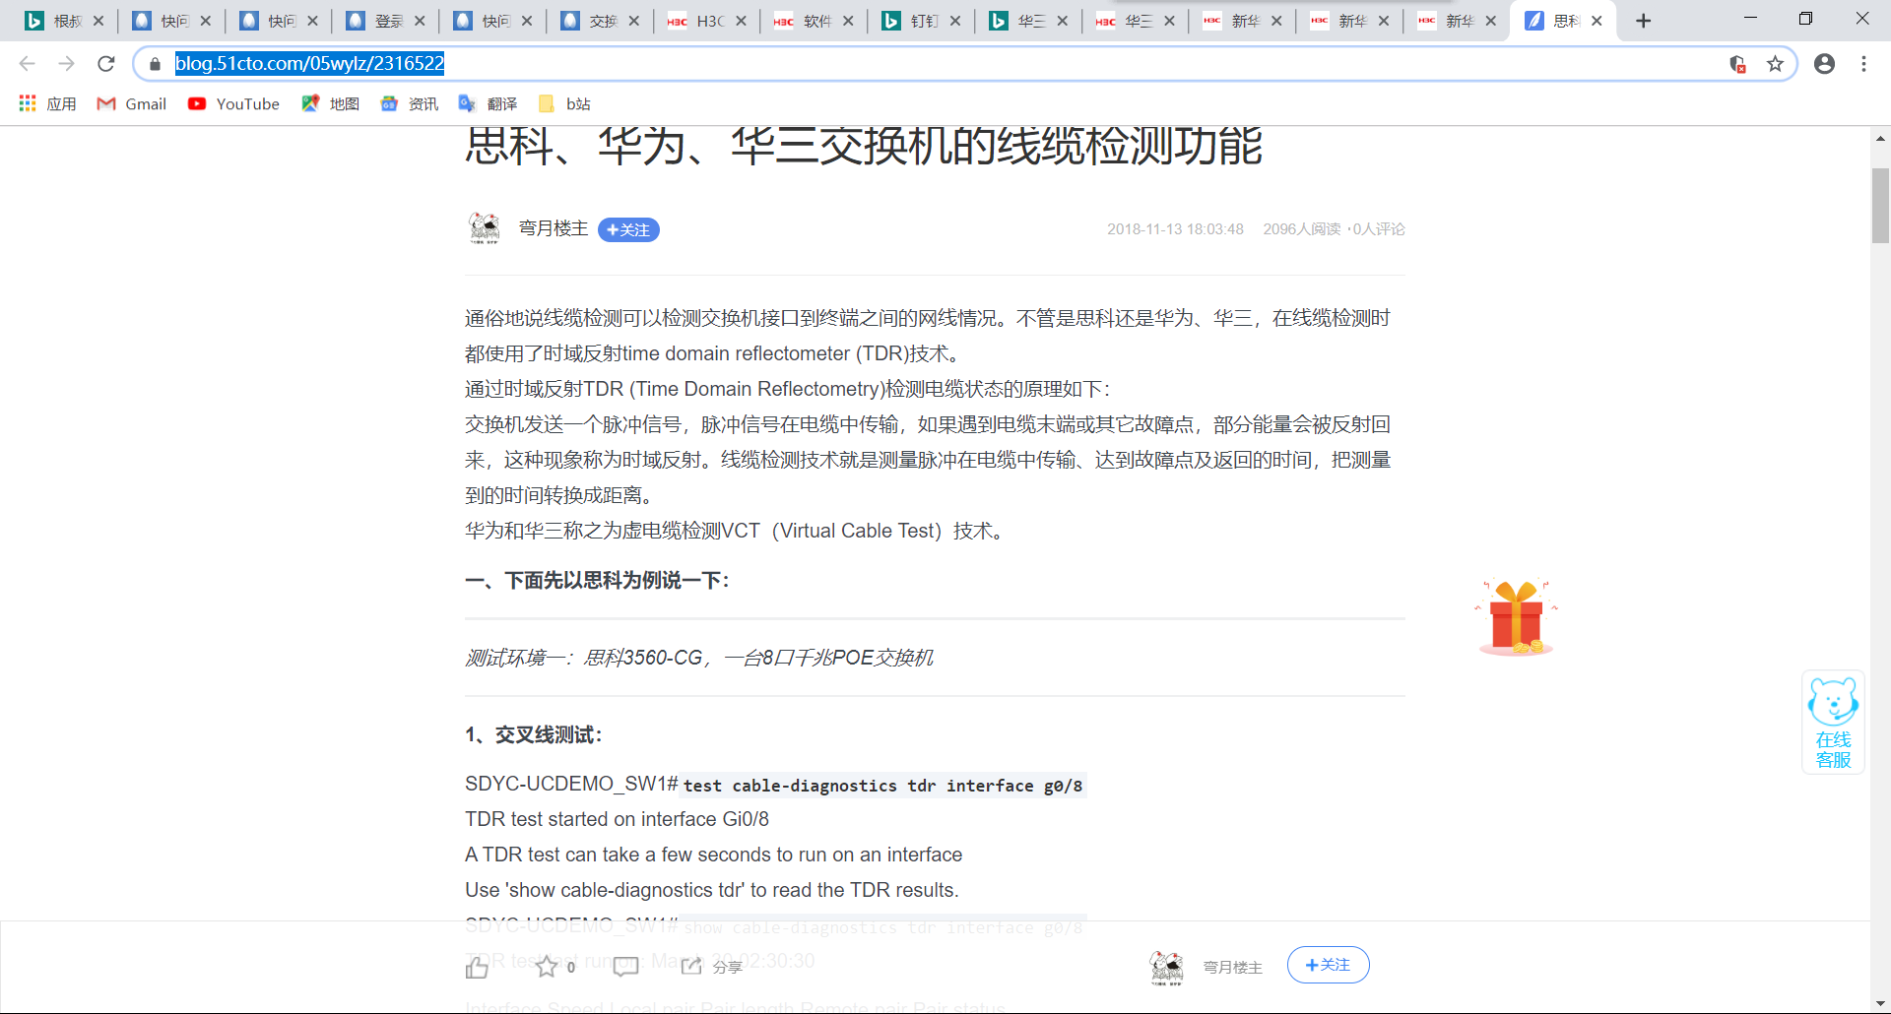This screenshot has height=1014, width=1891.
Task: Open the Chrome three-dot menu
Action: (1863, 64)
